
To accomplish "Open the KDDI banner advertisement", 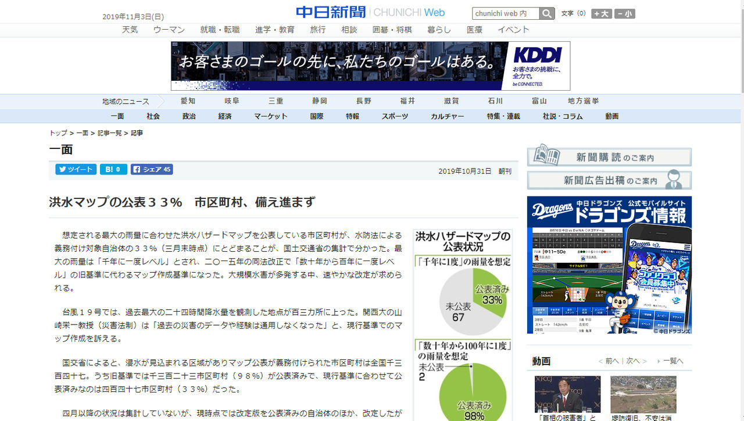I will 370,66.
